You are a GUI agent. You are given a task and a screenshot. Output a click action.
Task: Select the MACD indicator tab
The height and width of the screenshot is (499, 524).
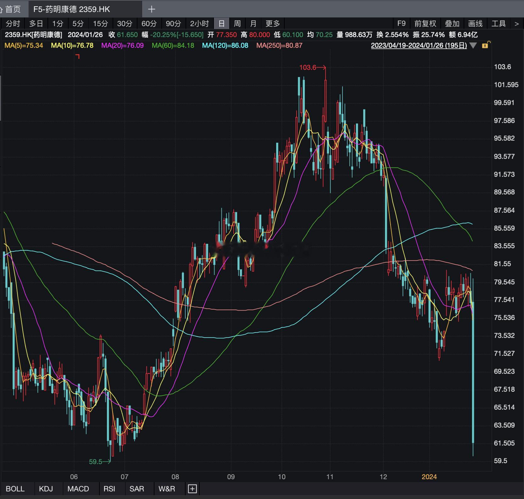click(78, 489)
